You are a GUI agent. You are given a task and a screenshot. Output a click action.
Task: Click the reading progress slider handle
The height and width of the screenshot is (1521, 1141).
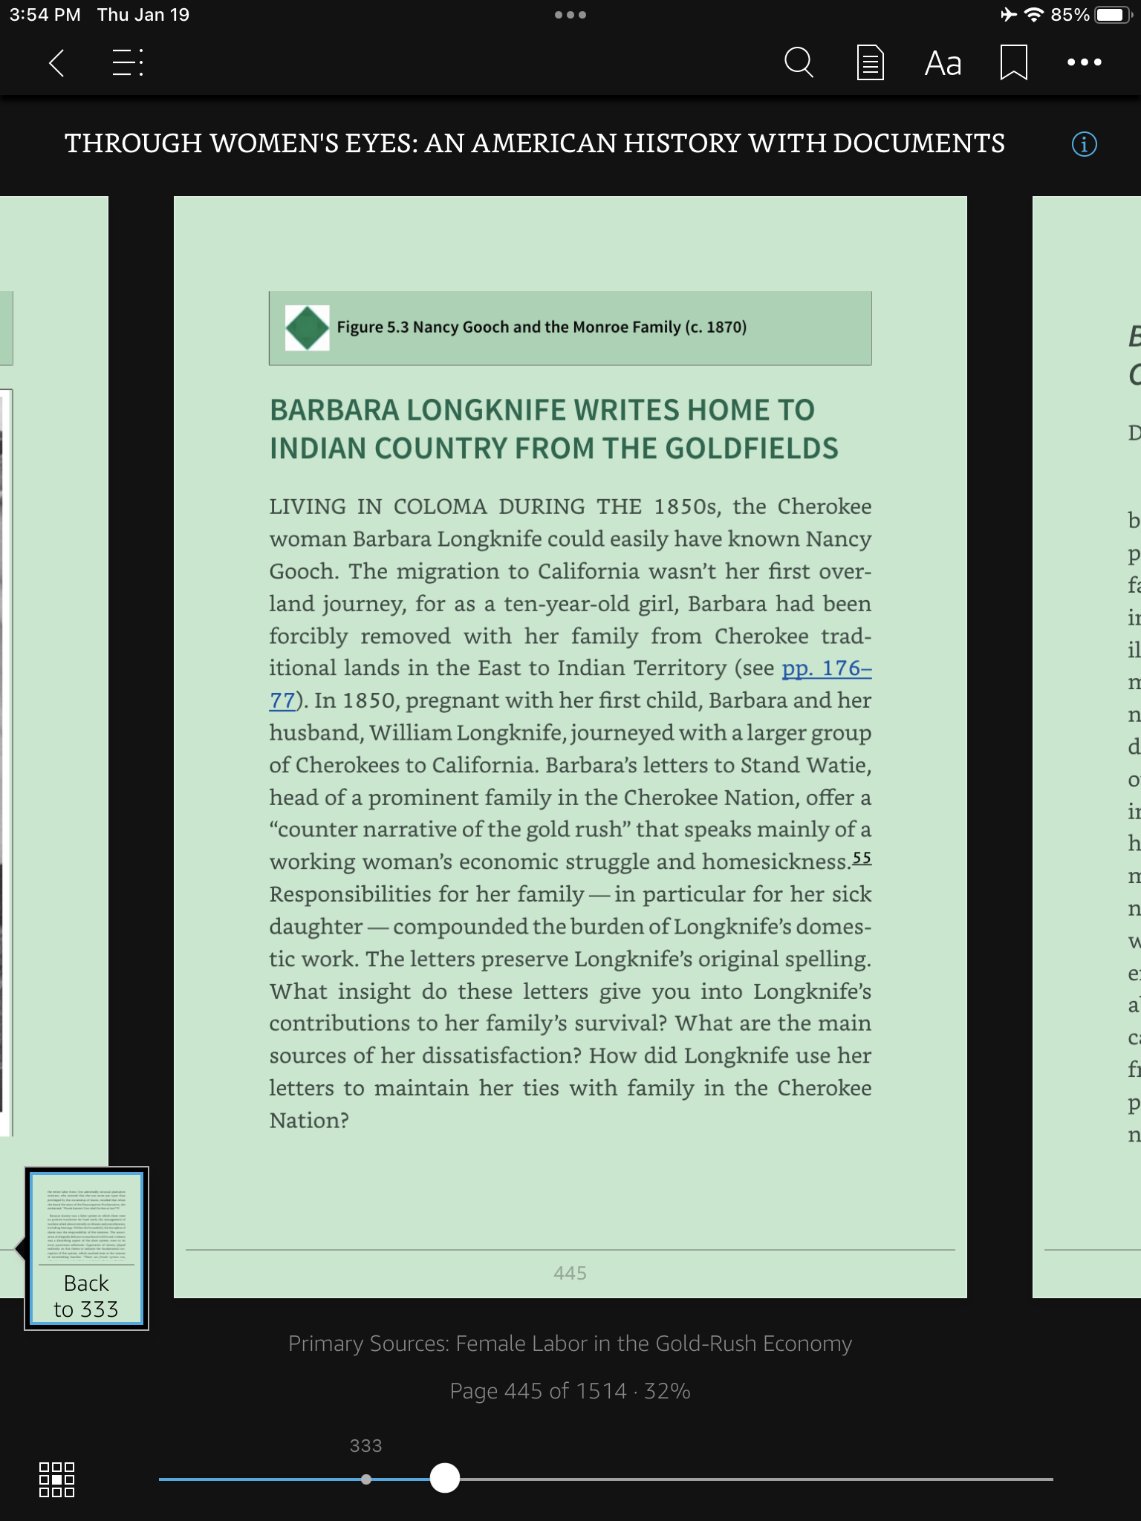coord(445,1478)
